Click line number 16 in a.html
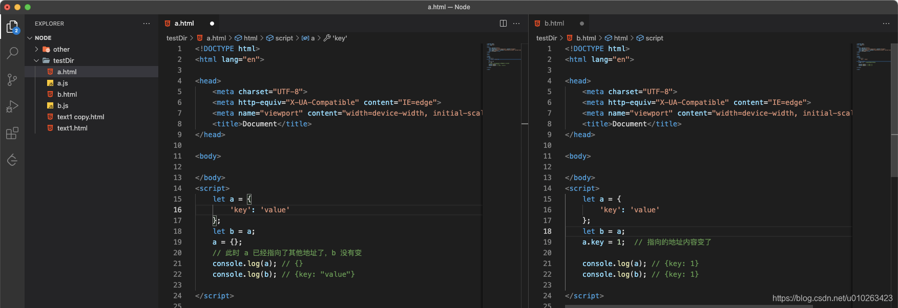898x308 pixels. [x=177, y=210]
